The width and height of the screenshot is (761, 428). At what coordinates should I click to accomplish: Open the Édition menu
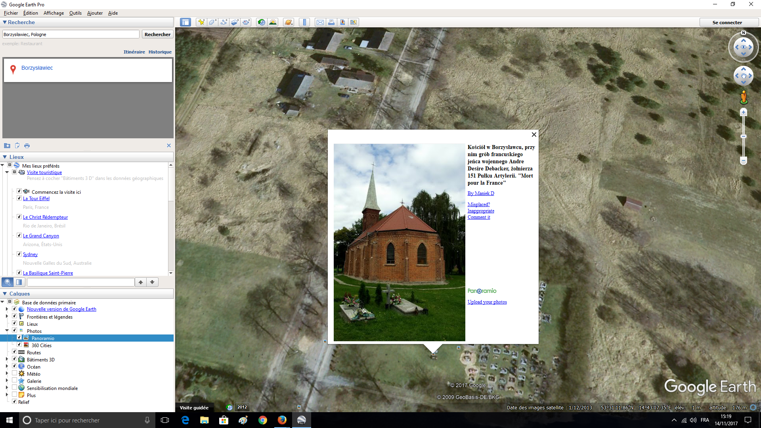tap(31, 13)
